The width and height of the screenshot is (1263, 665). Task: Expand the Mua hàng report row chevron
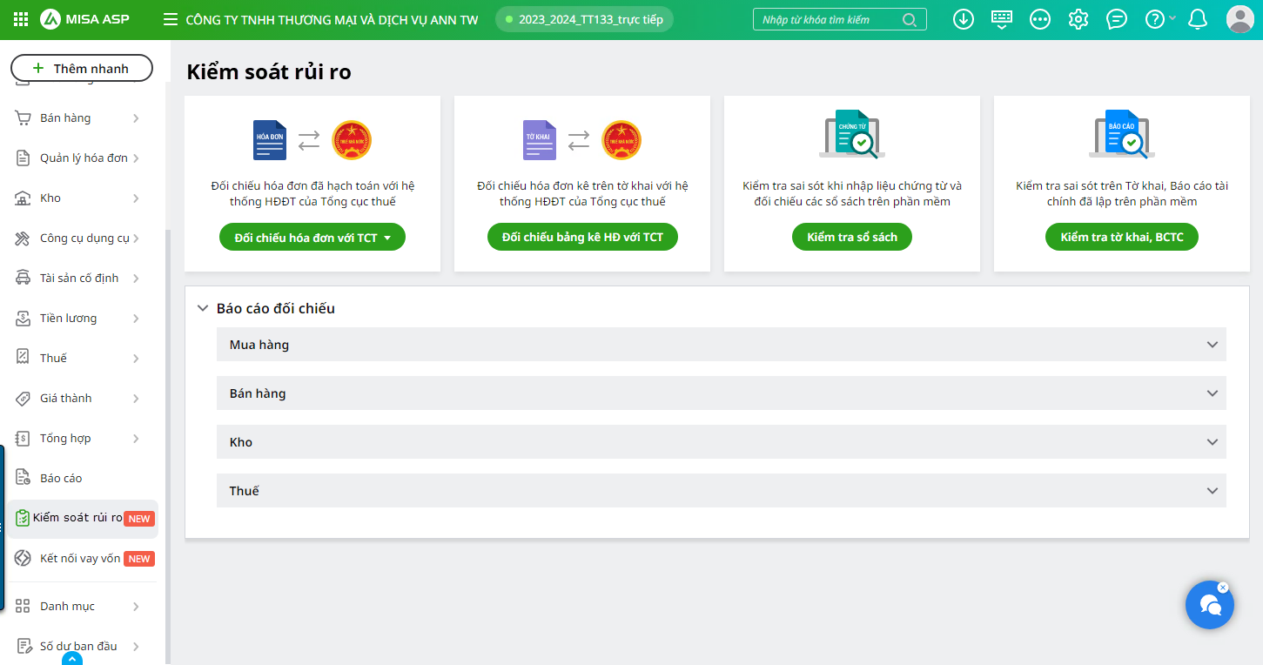[1213, 345]
